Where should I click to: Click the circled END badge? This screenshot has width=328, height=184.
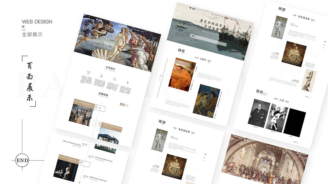(x=22, y=160)
